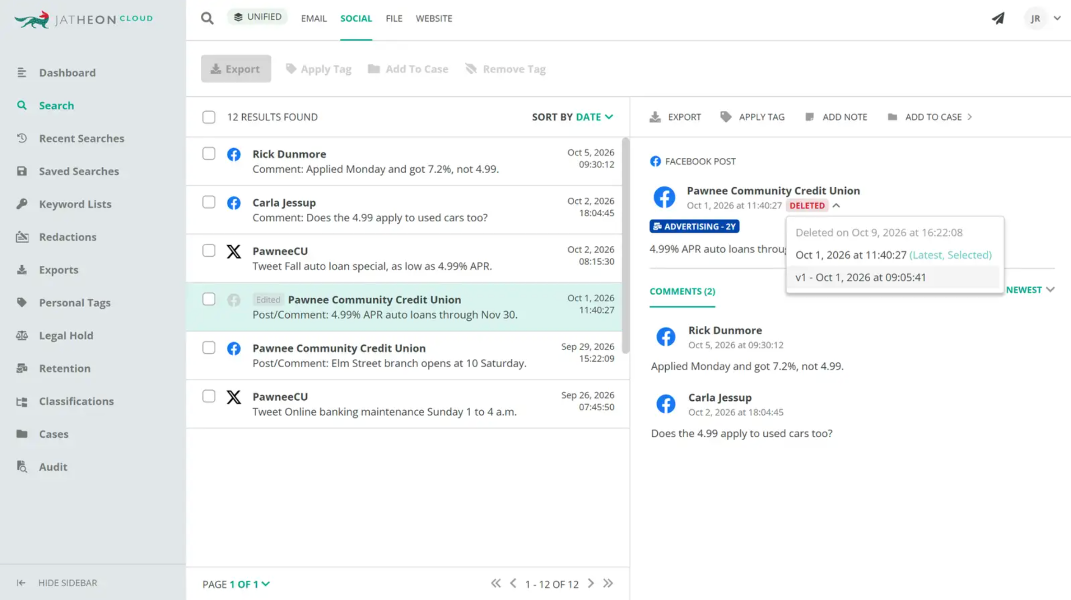Switch to the File tab
1071x600 pixels.
(x=394, y=18)
